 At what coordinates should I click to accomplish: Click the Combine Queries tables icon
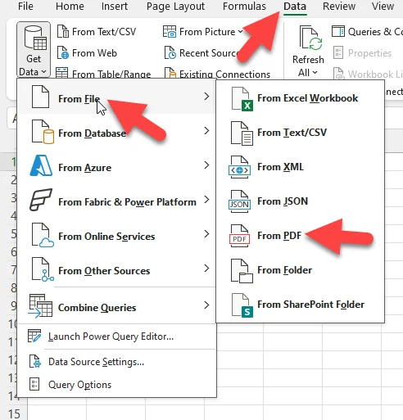pyautogui.click(x=40, y=306)
